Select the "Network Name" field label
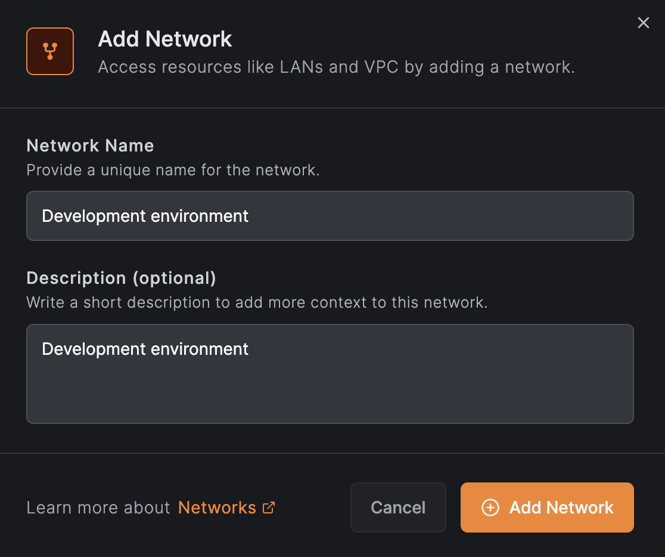This screenshot has height=557, width=665. point(91,146)
